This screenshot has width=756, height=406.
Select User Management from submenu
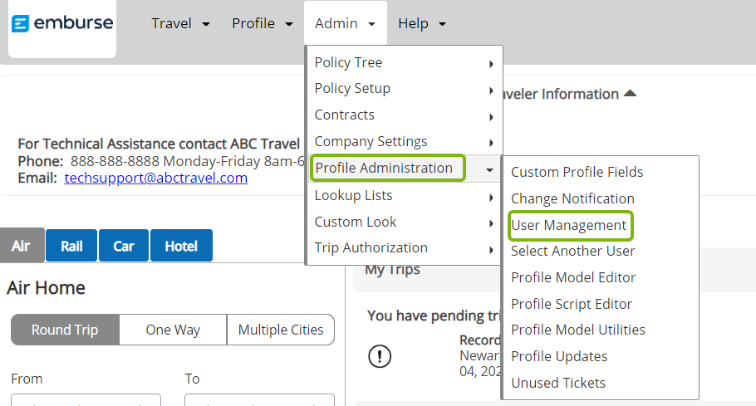point(569,225)
